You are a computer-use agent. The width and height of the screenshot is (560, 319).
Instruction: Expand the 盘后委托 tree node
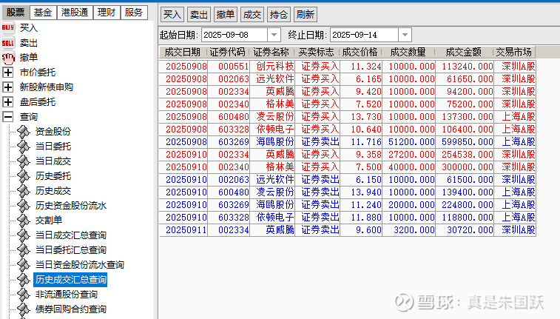pyautogui.click(x=8, y=102)
